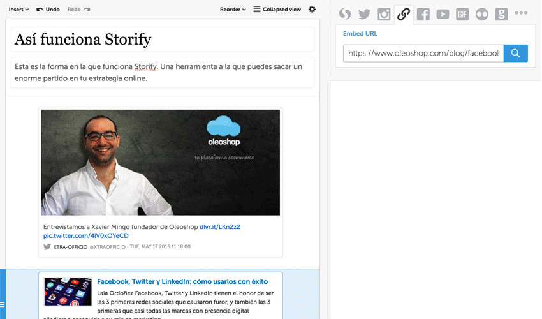Show more sources with the ellipsis icon
Screen dimensions: 542x319
tap(521, 13)
